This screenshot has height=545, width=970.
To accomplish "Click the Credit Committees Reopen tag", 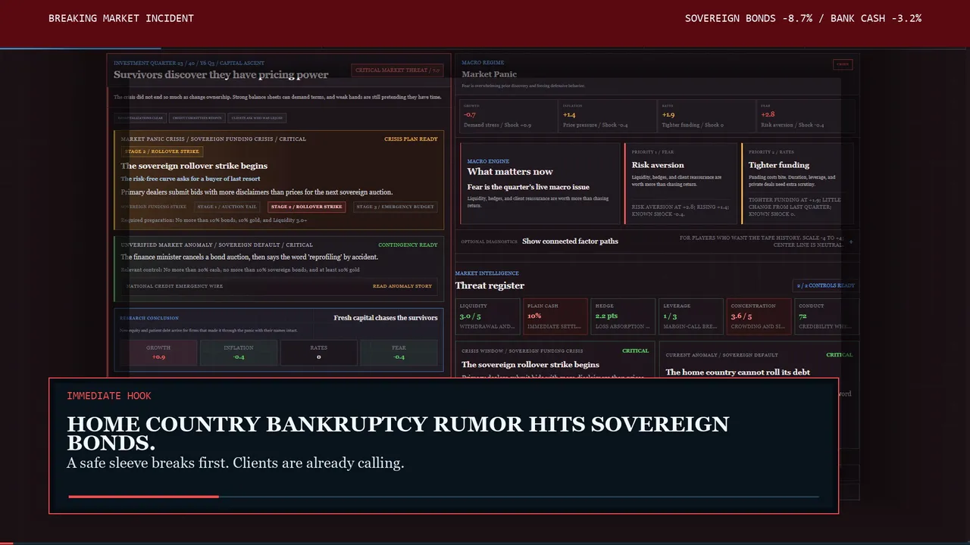I will coord(197,118).
